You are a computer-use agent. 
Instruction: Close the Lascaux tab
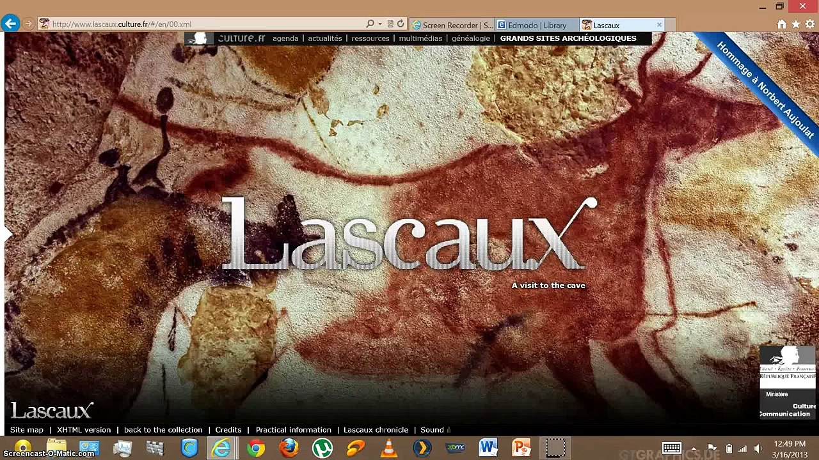pos(659,25)
